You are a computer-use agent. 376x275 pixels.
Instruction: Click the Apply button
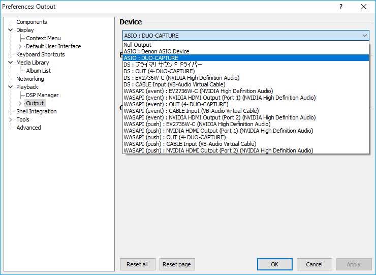pyautogui.click(x=354, y=264)
